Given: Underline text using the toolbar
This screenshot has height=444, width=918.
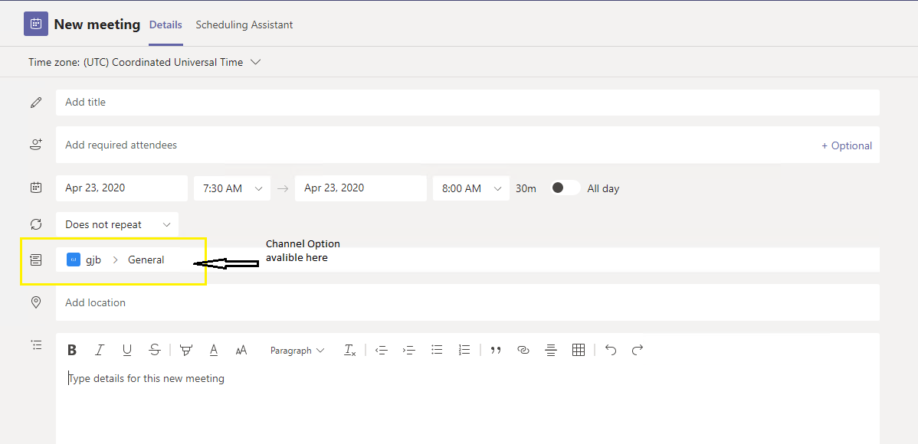Looking at the screenshot, I should point(127,350).
